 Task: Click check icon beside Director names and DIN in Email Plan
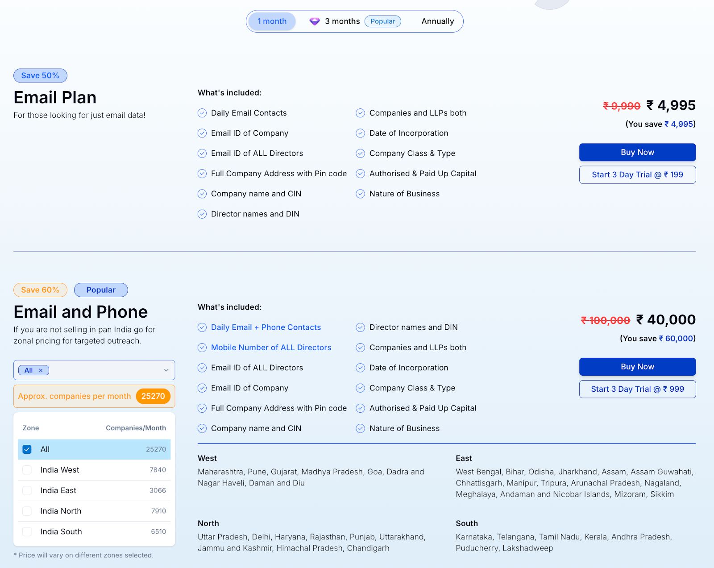(x=202, y=214)
